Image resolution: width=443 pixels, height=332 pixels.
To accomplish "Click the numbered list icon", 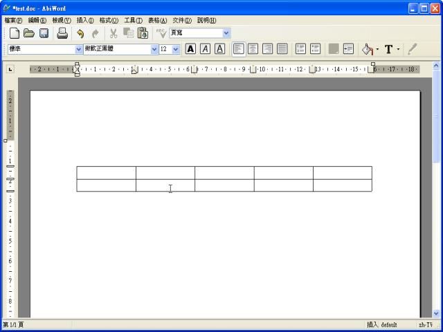I will [x=300, y=49].
